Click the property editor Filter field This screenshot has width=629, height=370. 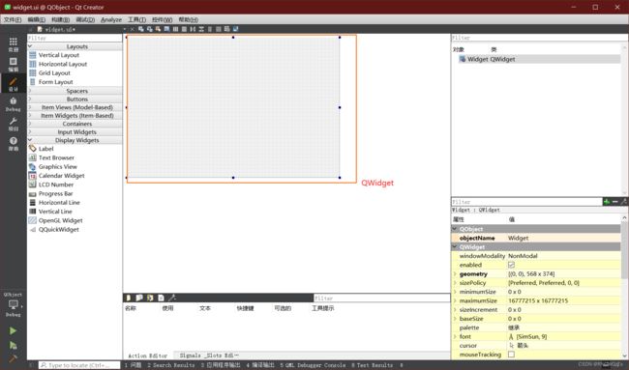(x=526, y=202)
